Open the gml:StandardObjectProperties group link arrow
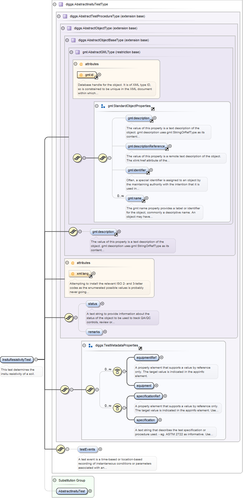The height and width of the screenshot is (498, 243). tap(153, 109)
